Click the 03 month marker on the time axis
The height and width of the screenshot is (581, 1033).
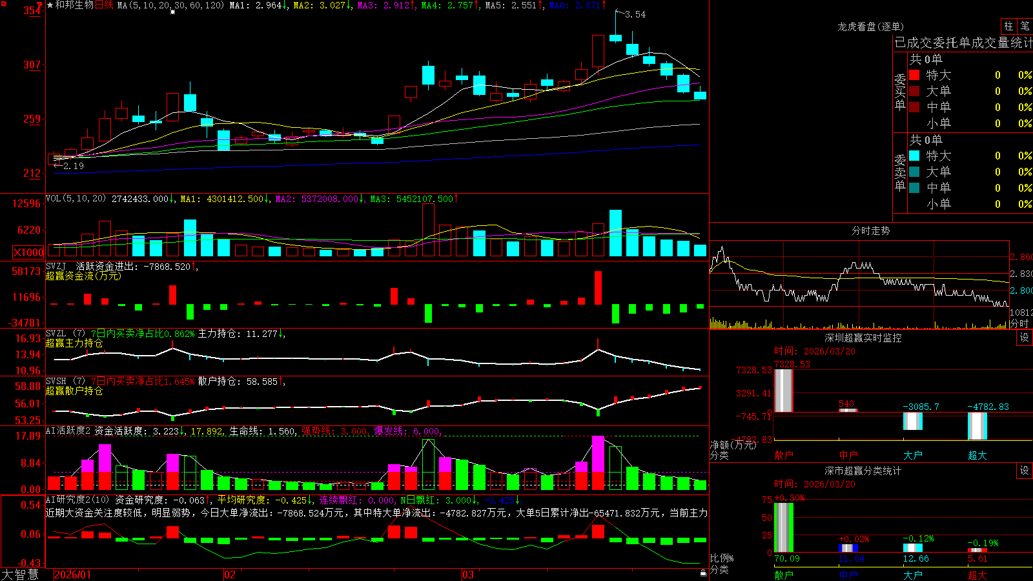pyautogui.click(x=467, y=575)
